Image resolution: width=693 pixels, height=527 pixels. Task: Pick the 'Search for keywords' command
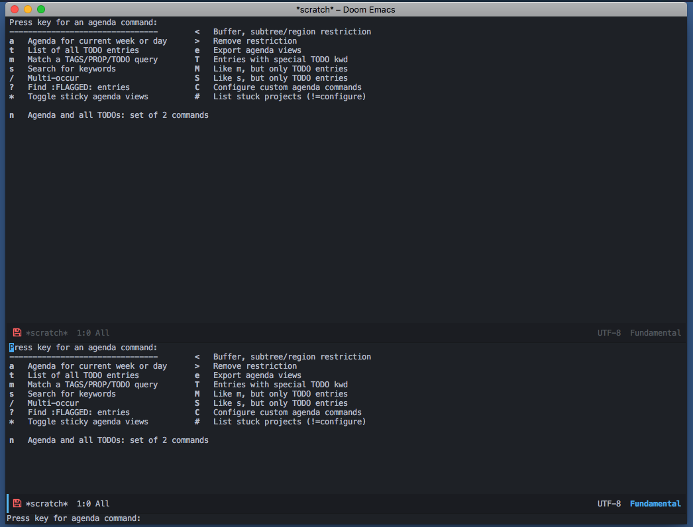pos(71,68)
